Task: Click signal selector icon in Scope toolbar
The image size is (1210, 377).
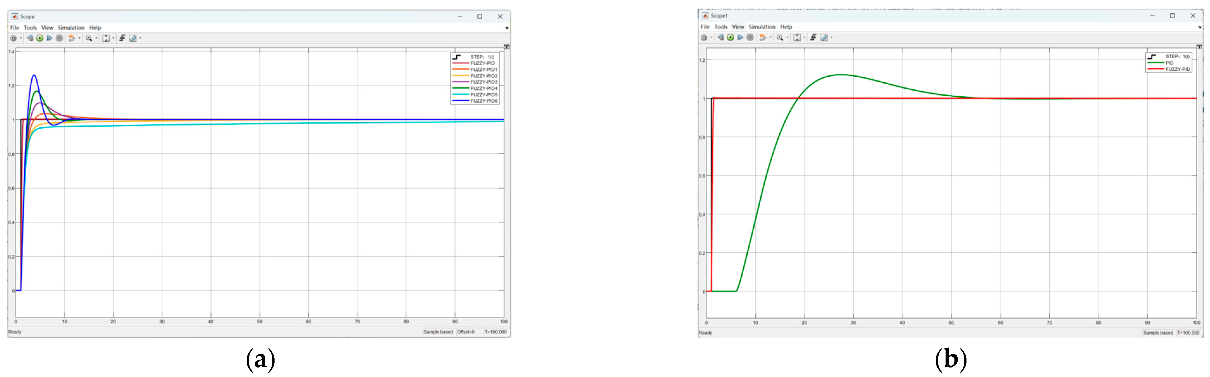Action: tap(72, 38)
